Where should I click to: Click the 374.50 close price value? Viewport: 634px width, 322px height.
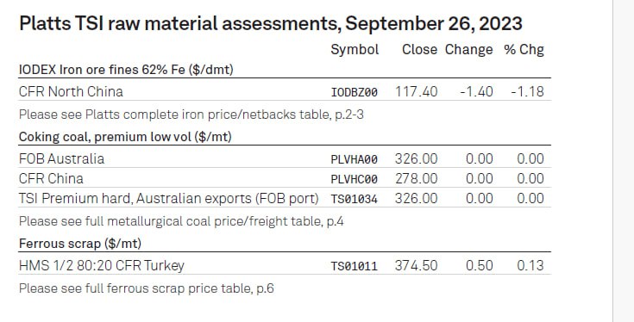(416, 265)
